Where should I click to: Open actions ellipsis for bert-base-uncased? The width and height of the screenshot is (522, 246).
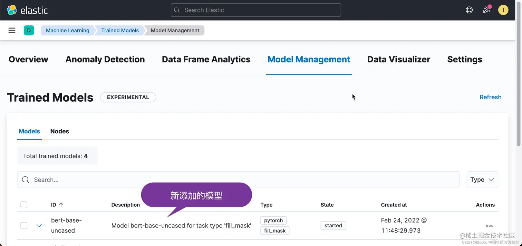(x=489, y=226)
